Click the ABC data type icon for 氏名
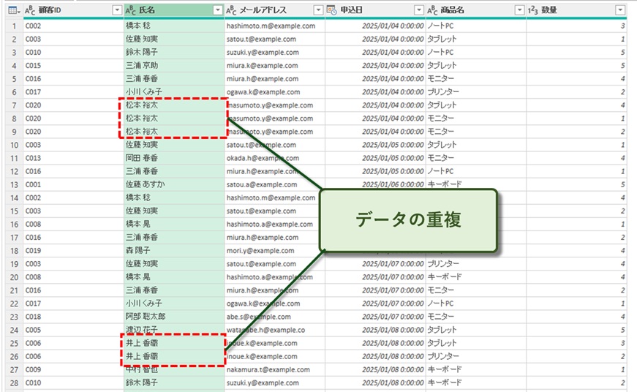The image size is (637, 392). (x=130, y=10)
